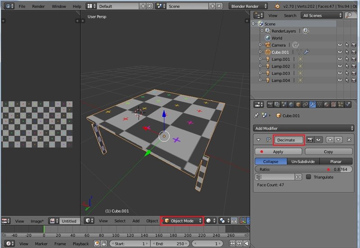Hide Camera using its eye icon
Image resolution: width=360 pixels, height=248 pixels.
pyautogui.click(x=340, y=45)
